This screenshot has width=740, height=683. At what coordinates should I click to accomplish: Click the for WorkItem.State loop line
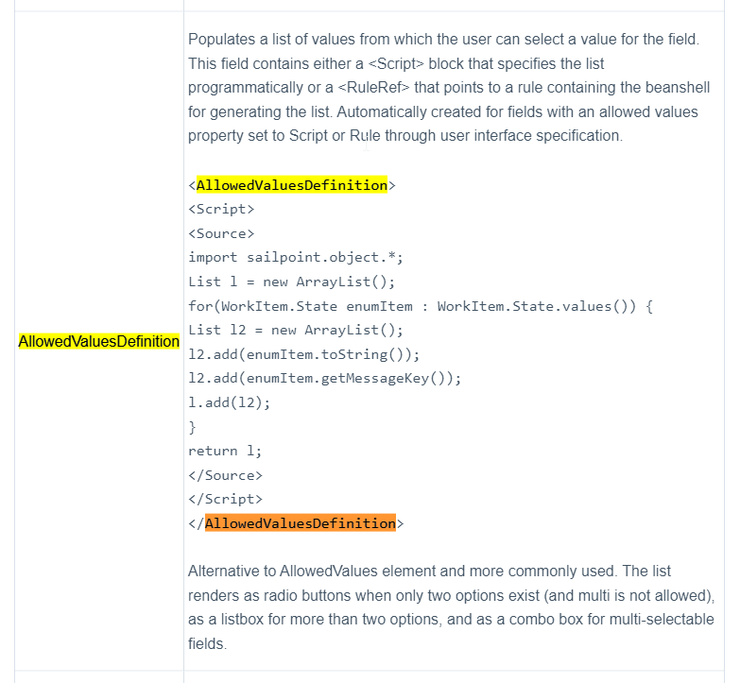[x=421, y=306]
